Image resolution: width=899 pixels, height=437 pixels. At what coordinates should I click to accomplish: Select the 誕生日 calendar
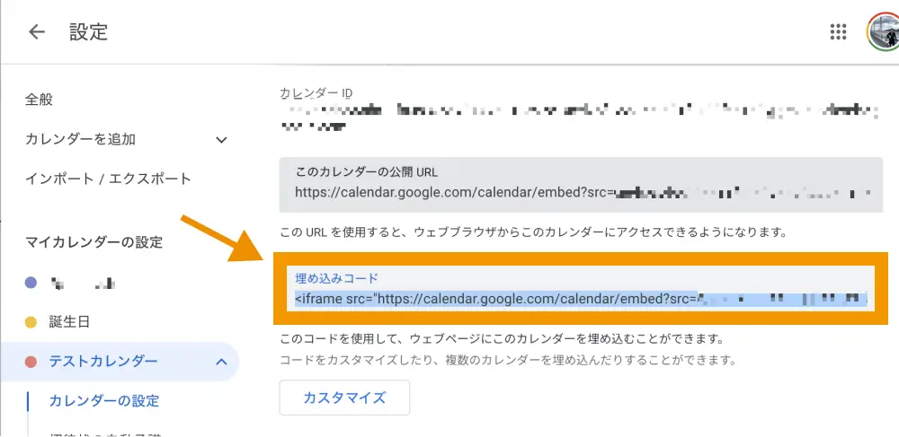click(x=69, y=321)
